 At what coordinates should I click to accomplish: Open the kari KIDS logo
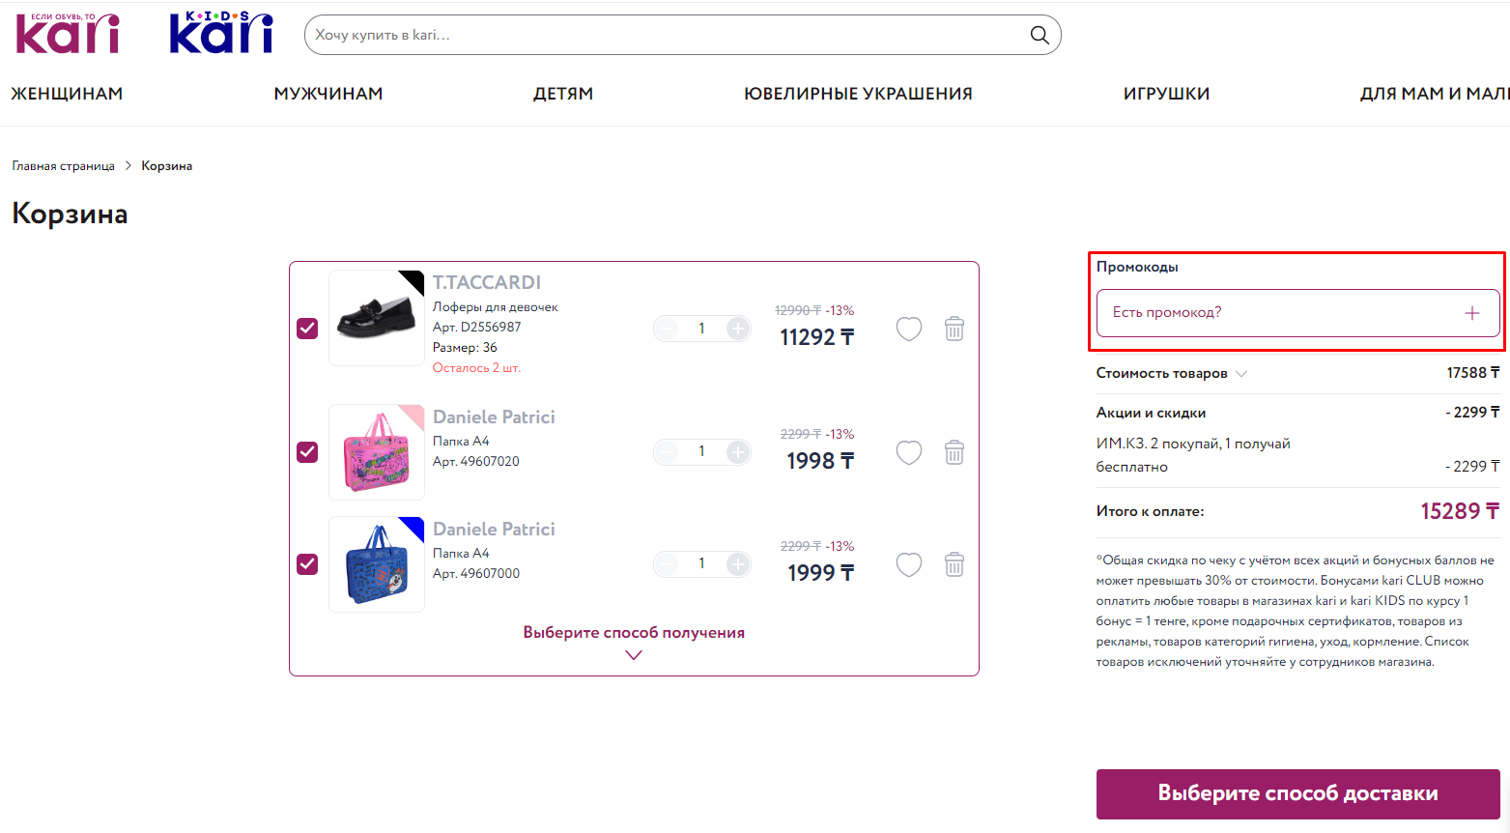[221, 33]
